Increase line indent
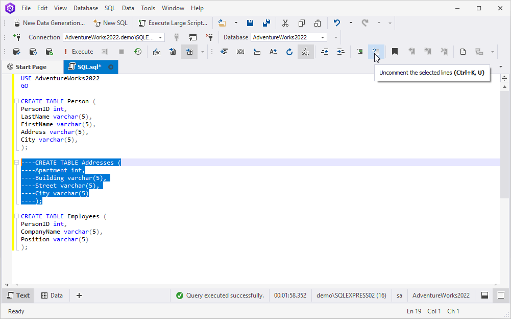The image size is (511, 319). tap(340, 52)
